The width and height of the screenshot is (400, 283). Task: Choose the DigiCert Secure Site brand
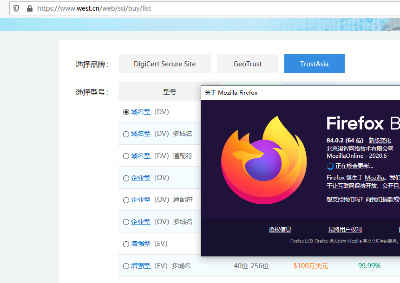point(164,64)
